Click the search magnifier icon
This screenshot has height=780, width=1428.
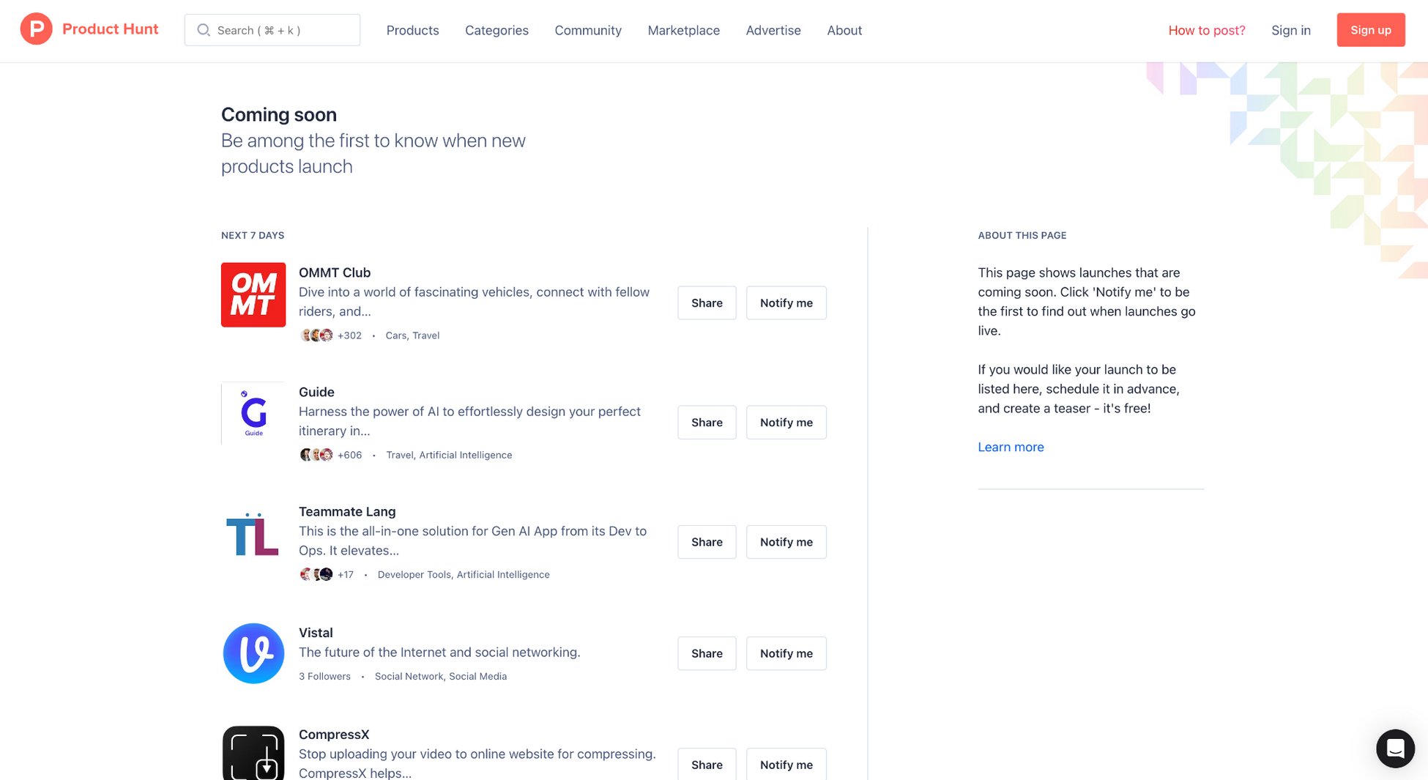(x=204, y=30)
